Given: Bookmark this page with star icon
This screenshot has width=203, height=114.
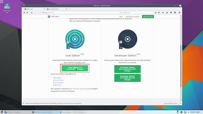Looking at the screenshot, I should click(x=156, y=13).
